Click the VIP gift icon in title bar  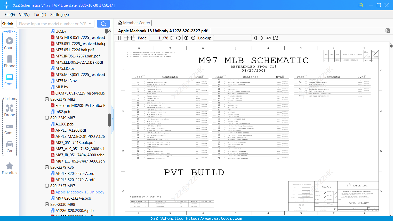(x=361, y=5)
